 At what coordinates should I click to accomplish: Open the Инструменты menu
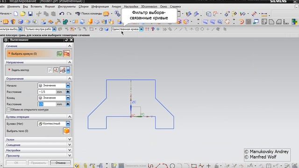[67, 7]
